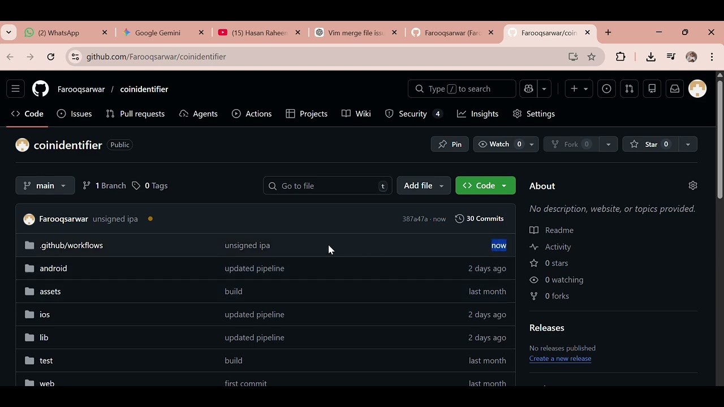724x407 pixels.
Task: Expand the Star lists dropdown arrow
Action: (x=688, y=145)
